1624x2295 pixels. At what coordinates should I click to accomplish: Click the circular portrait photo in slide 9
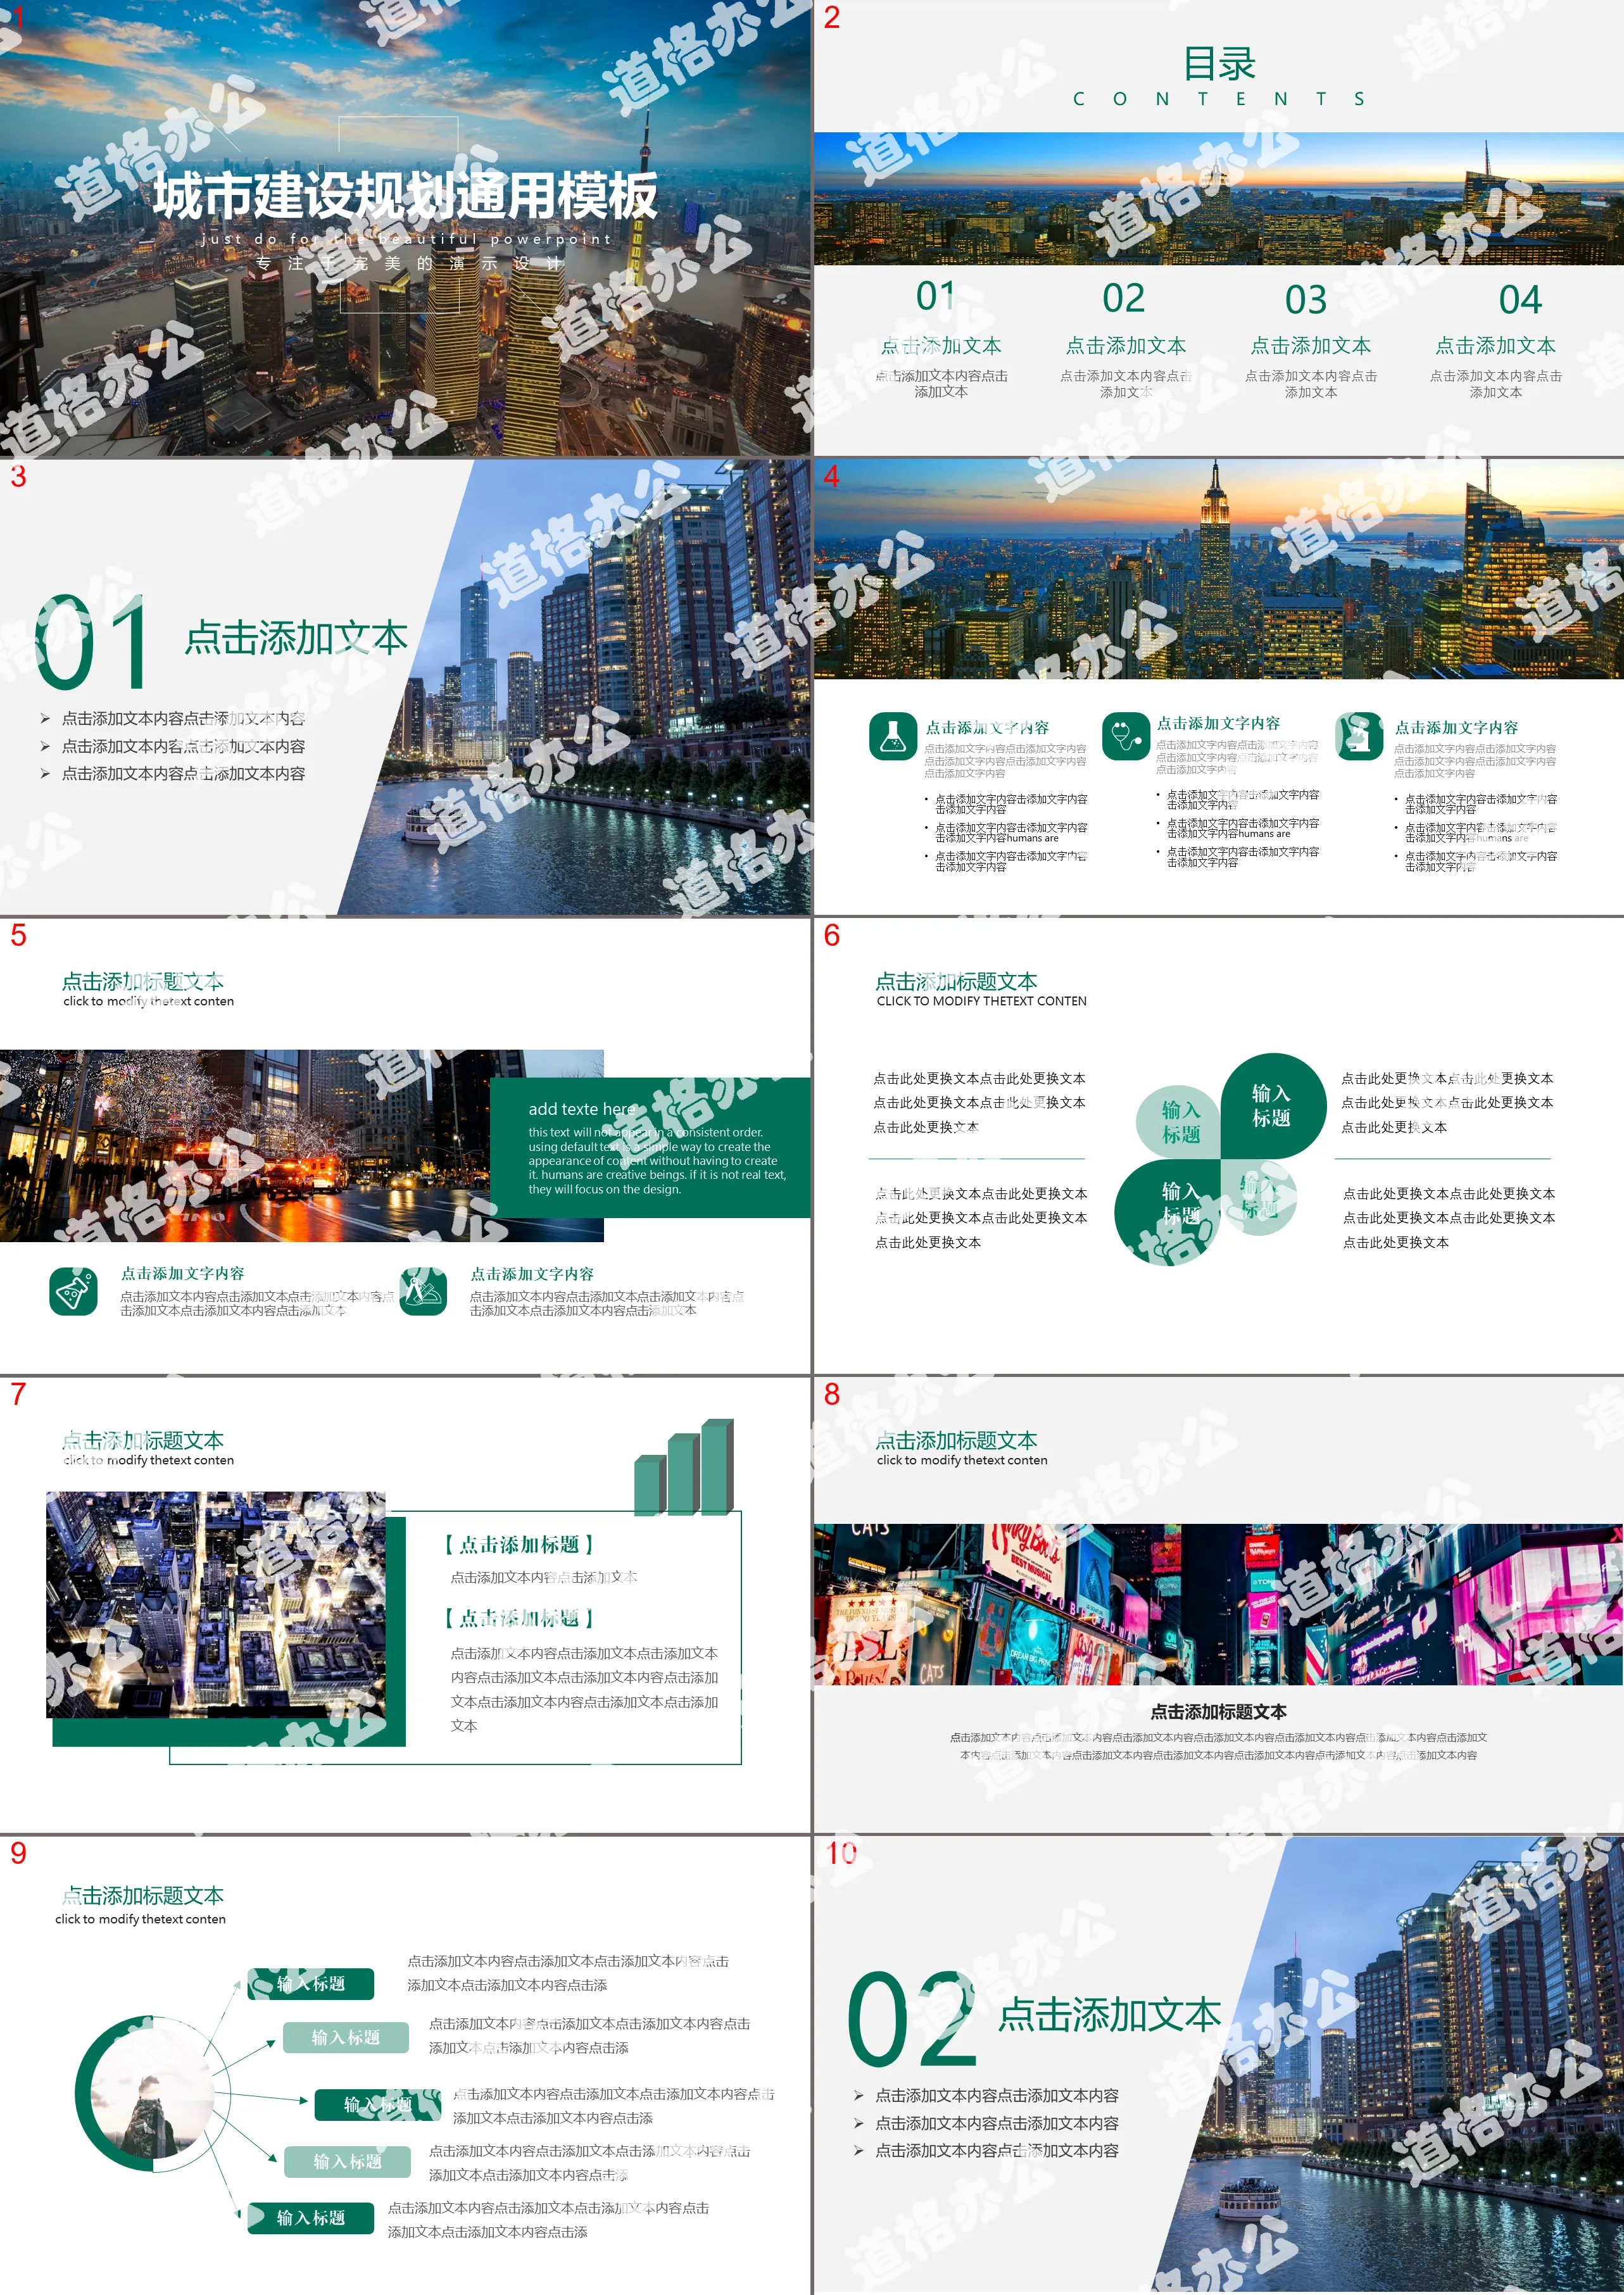[x=151, y=2095]
